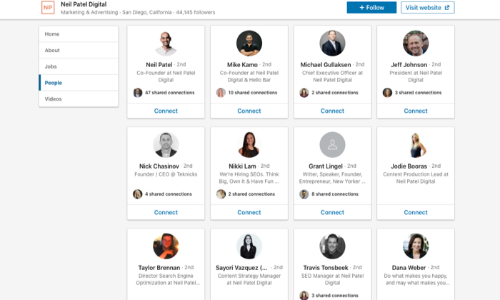Click the NP company logo icon
The height and width of the screenshot is (300, 500).
48,8
